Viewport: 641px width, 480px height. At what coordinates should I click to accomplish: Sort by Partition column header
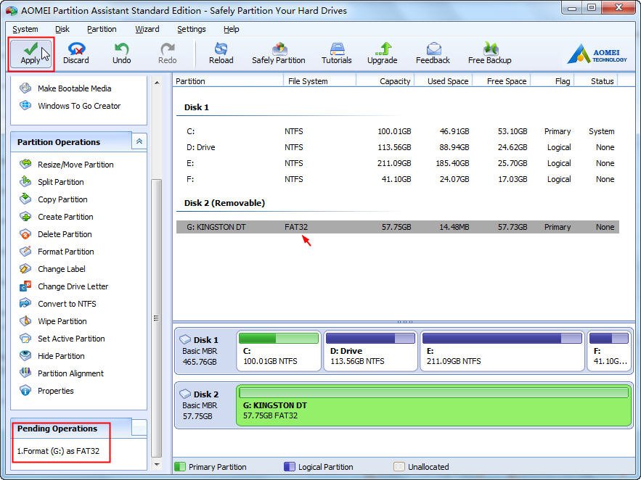(x=228, y=80)
